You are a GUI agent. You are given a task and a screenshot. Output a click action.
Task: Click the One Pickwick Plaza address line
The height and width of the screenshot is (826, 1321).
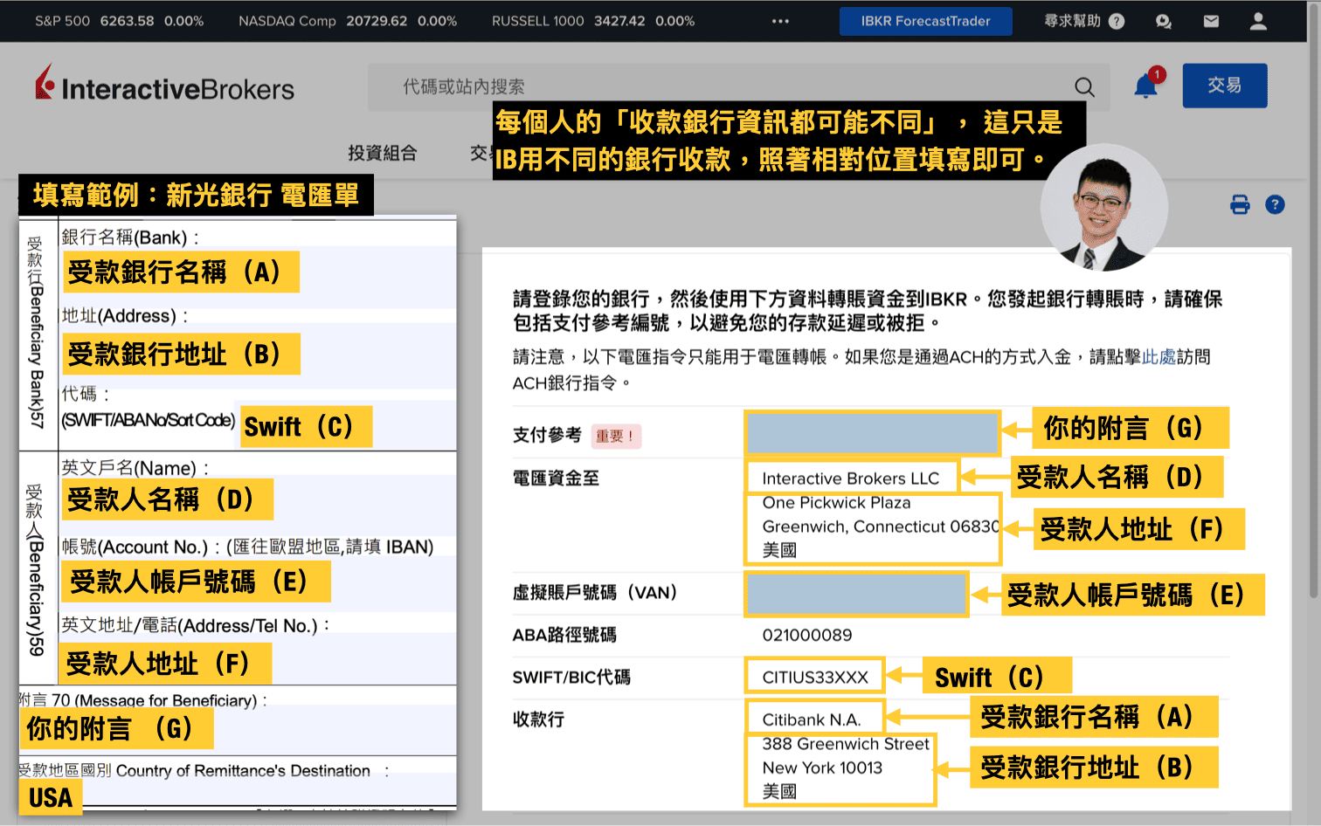pyautogui.click(x=836, y=503)
